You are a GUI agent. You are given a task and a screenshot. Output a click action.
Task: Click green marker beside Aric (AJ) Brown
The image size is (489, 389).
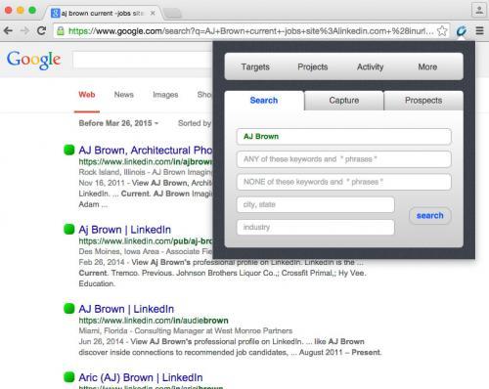click(x=69, y=377)
